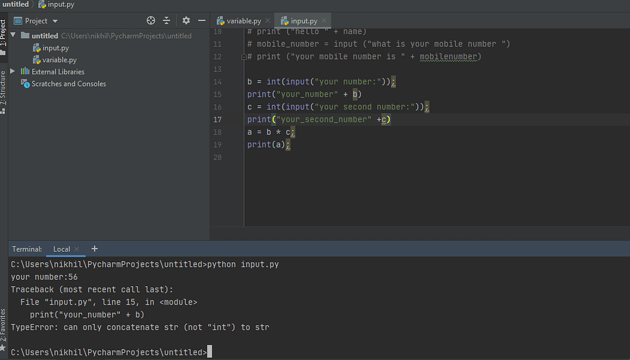The image size is (630, 360).
Task: Expand External Libraries node
Action: coord(12,71)
